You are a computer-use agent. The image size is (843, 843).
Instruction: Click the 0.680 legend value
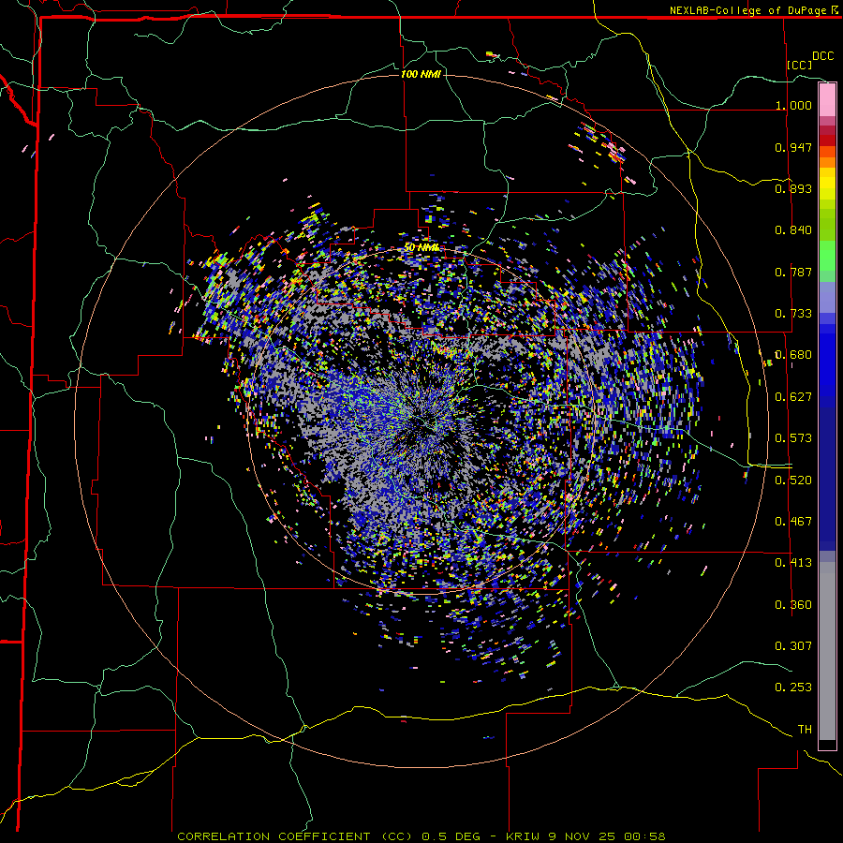click(793, 355)
